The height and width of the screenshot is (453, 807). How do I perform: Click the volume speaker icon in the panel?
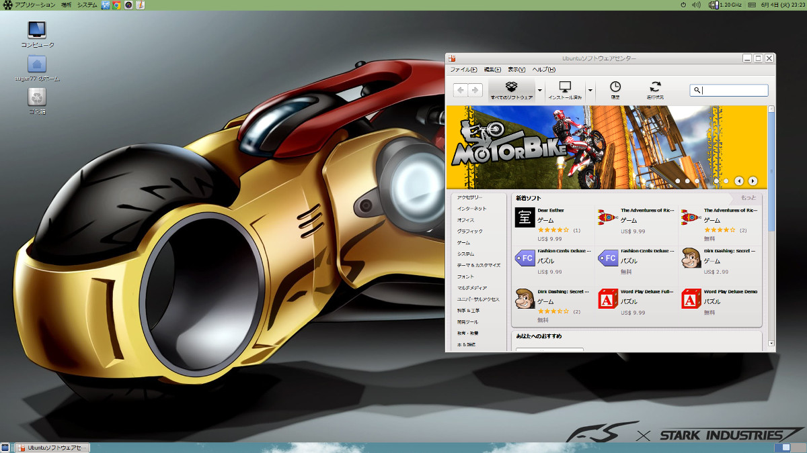pyautogui.click(x=697, y=5)
